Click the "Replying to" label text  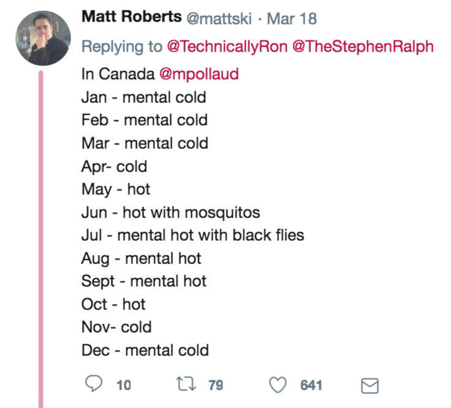[x=120, y=47]
